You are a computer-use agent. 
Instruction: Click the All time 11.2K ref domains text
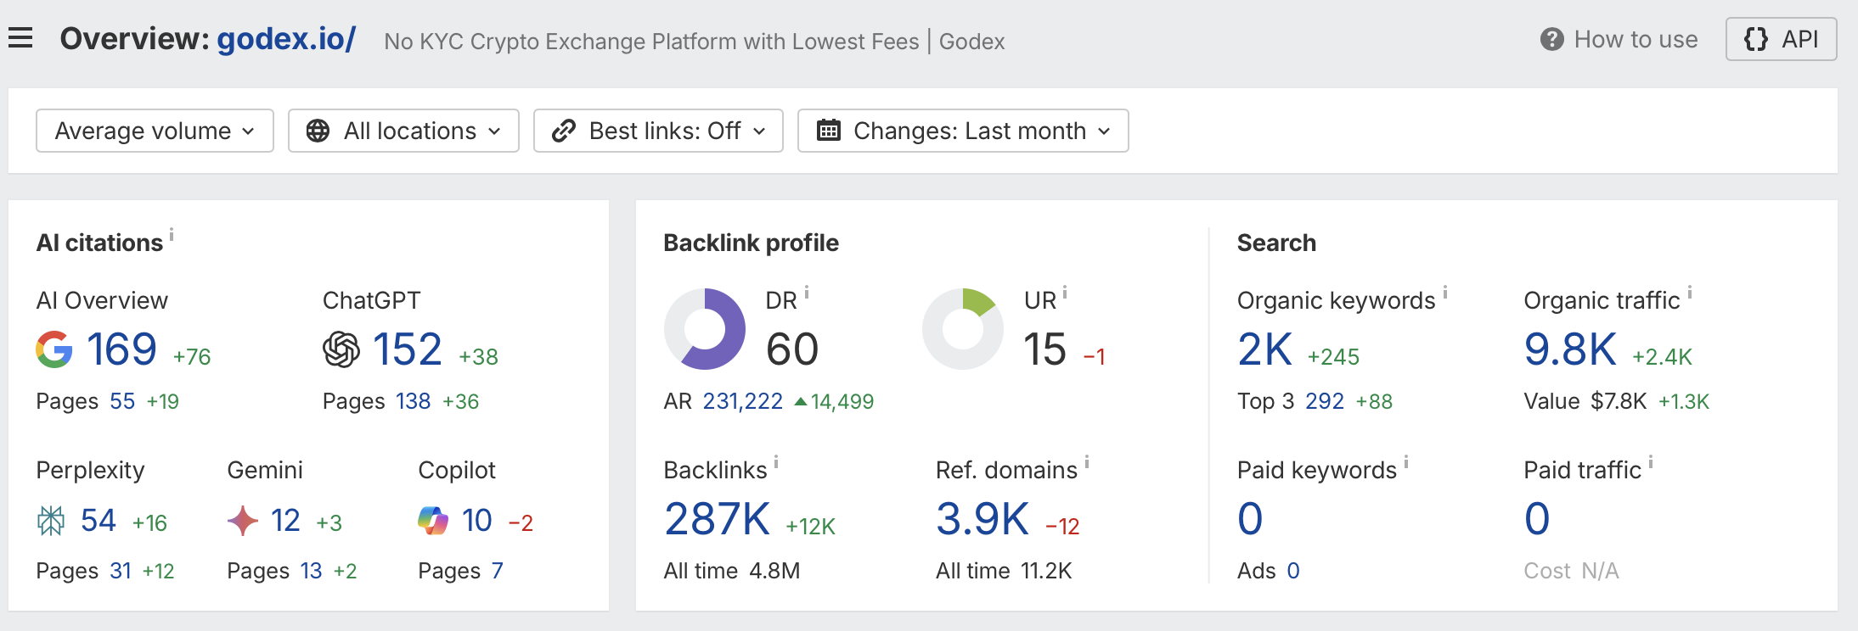1004,571
